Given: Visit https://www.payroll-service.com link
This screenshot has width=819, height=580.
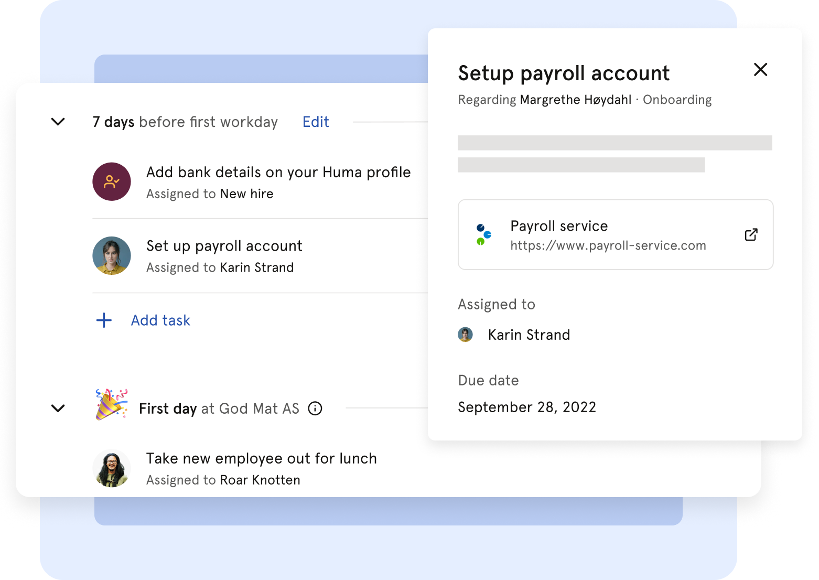Looking at the screenshot, I should (x=608, y=245).
